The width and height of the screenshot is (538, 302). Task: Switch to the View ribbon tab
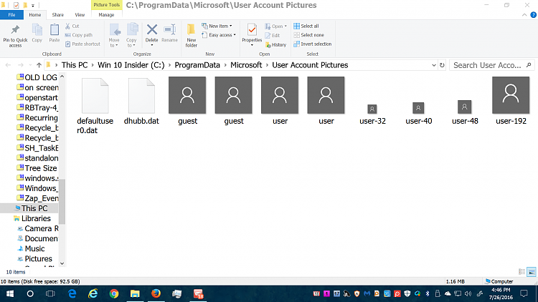pos(80,15)
